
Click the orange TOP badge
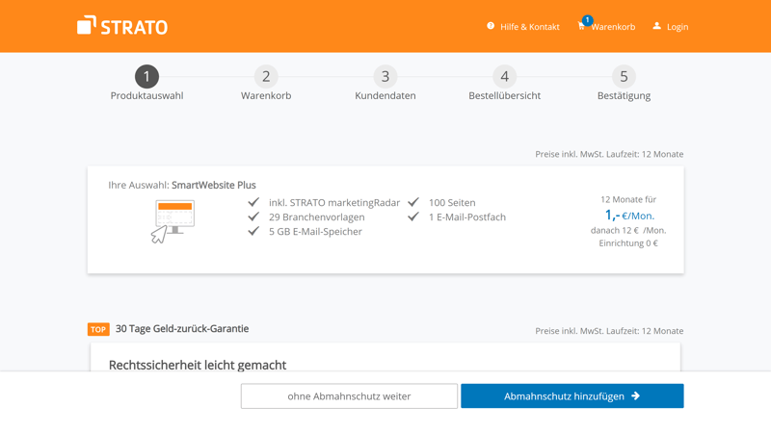coord(98,329)
